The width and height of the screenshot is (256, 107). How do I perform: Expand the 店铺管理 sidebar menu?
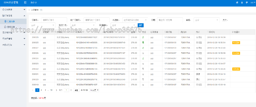pos(13,32)
